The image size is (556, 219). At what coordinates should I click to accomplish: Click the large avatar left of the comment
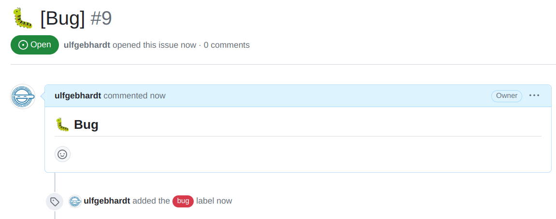pyautogui.click(x=23, y=96)
